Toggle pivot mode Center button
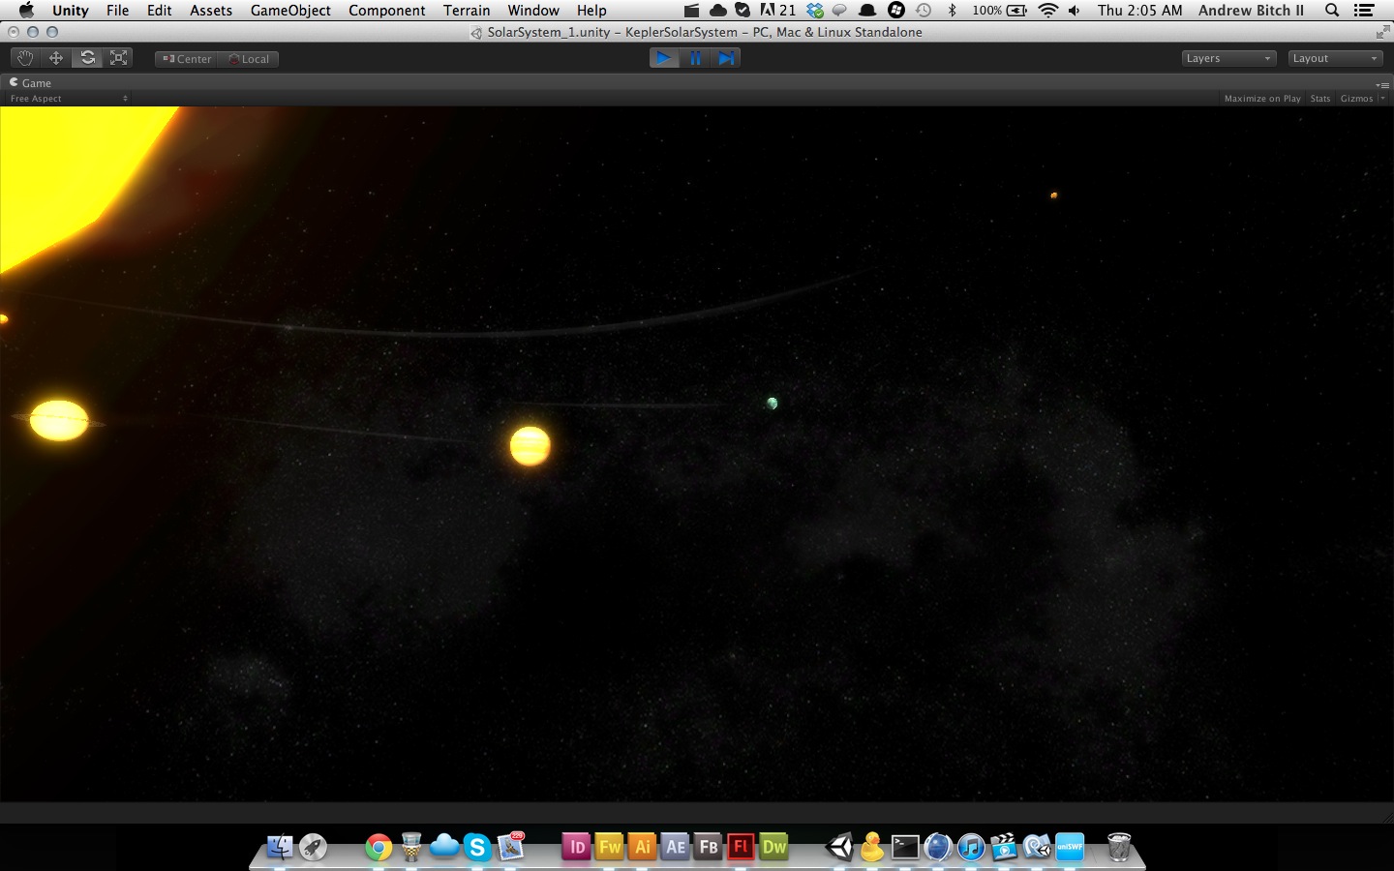The width and height of the screenshot is (1394, 871). click(x=187, y=59)
